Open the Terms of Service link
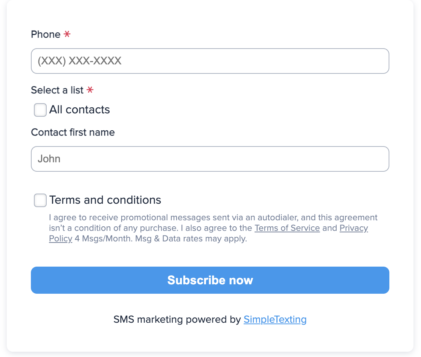The width and height of the screenshot is (421, 357). pyautogui.click(x=287, y=228)
